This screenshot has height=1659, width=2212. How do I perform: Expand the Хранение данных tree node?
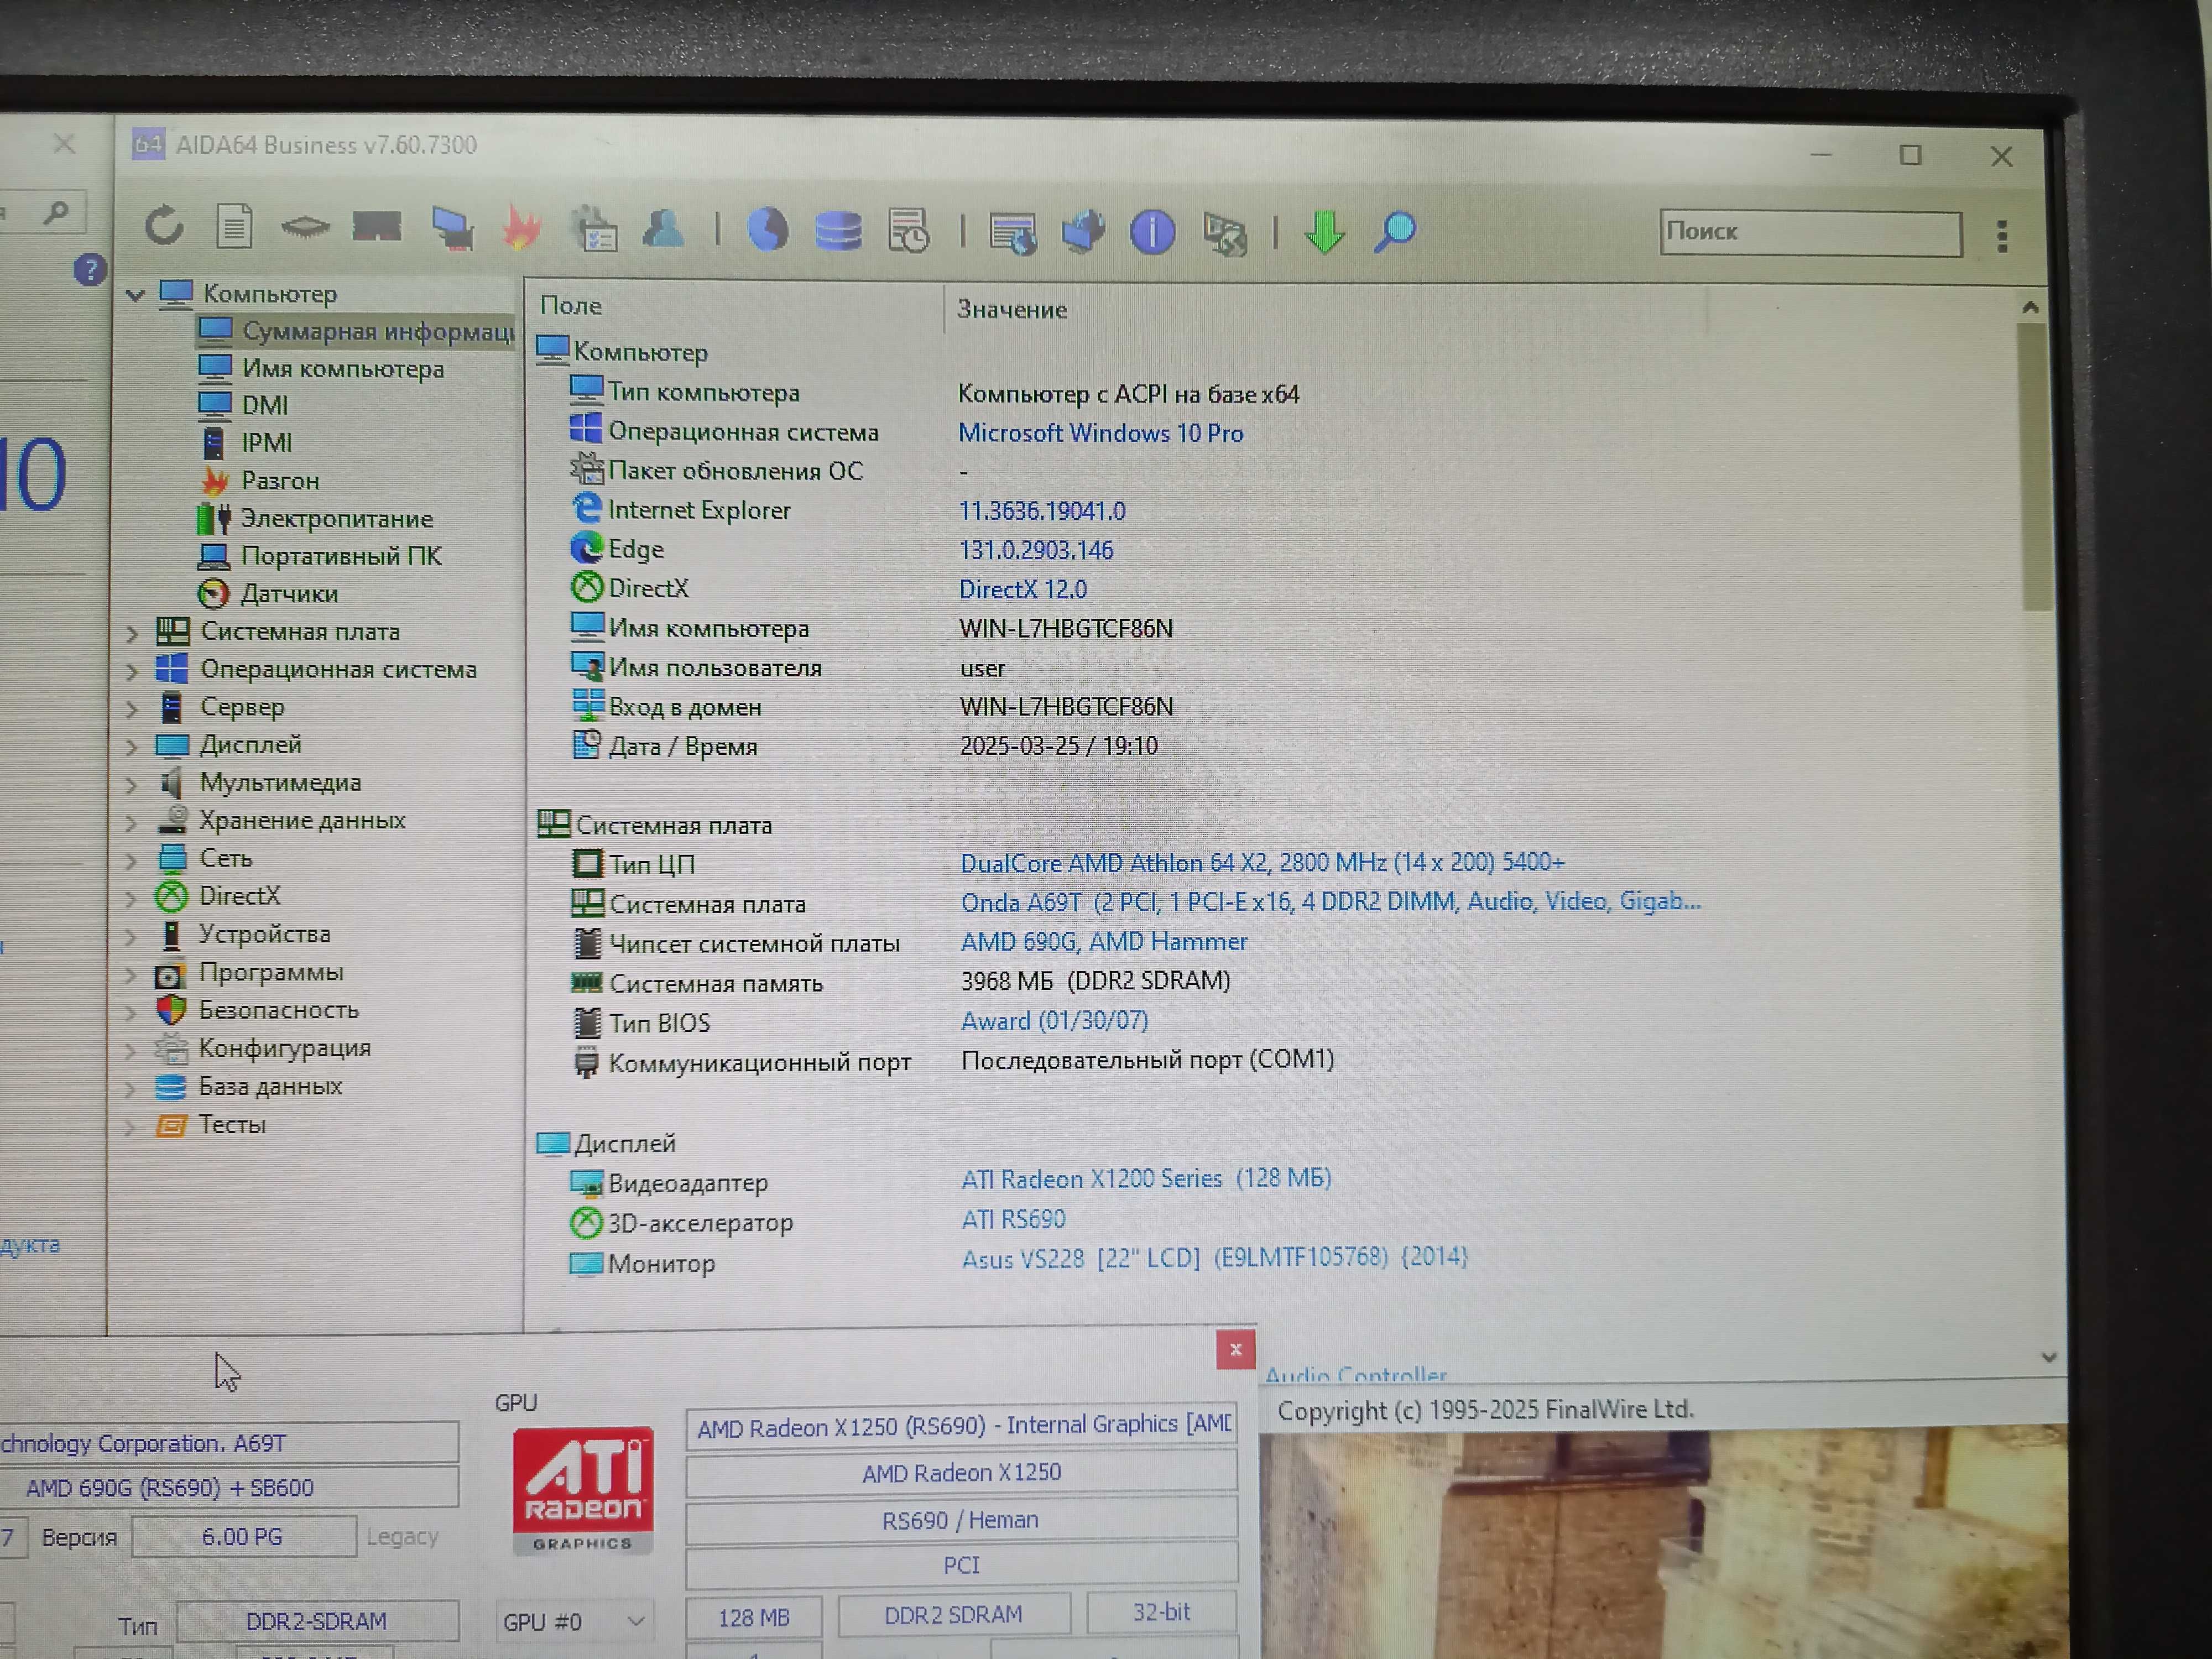(x=131, y=823)
